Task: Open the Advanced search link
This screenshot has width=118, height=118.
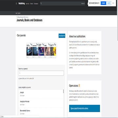Action: (x=83, y=4)
